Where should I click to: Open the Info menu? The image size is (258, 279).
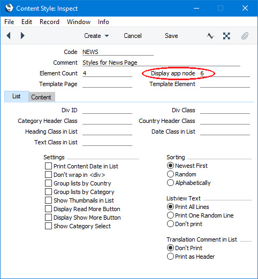click(x=103, y=22)
